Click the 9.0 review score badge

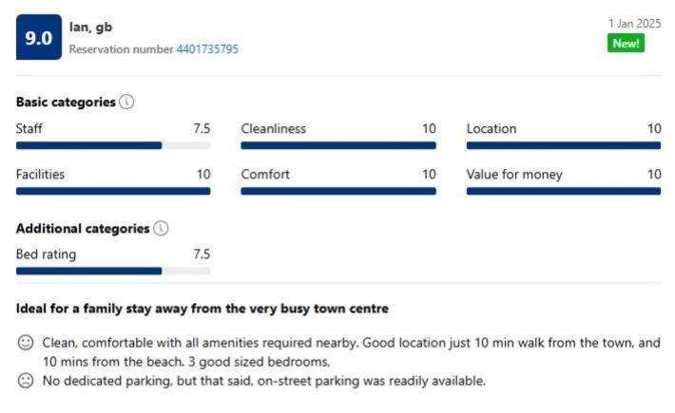click(x=39, y=37)
